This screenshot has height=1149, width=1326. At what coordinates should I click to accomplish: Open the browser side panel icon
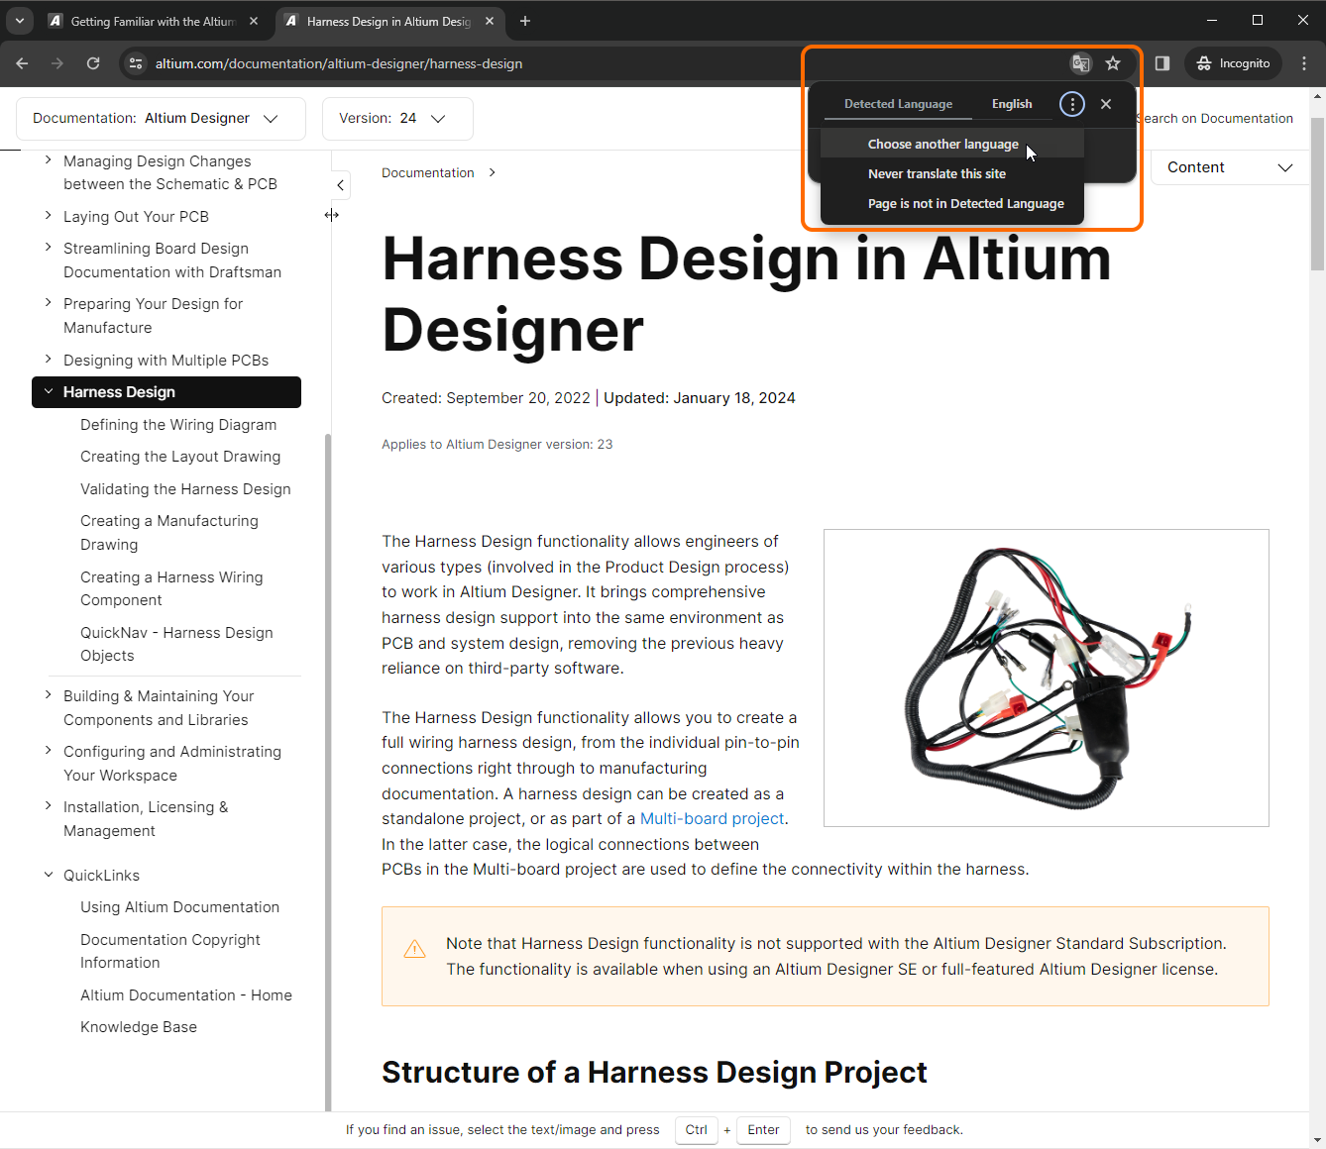(x=1162, y=63)
